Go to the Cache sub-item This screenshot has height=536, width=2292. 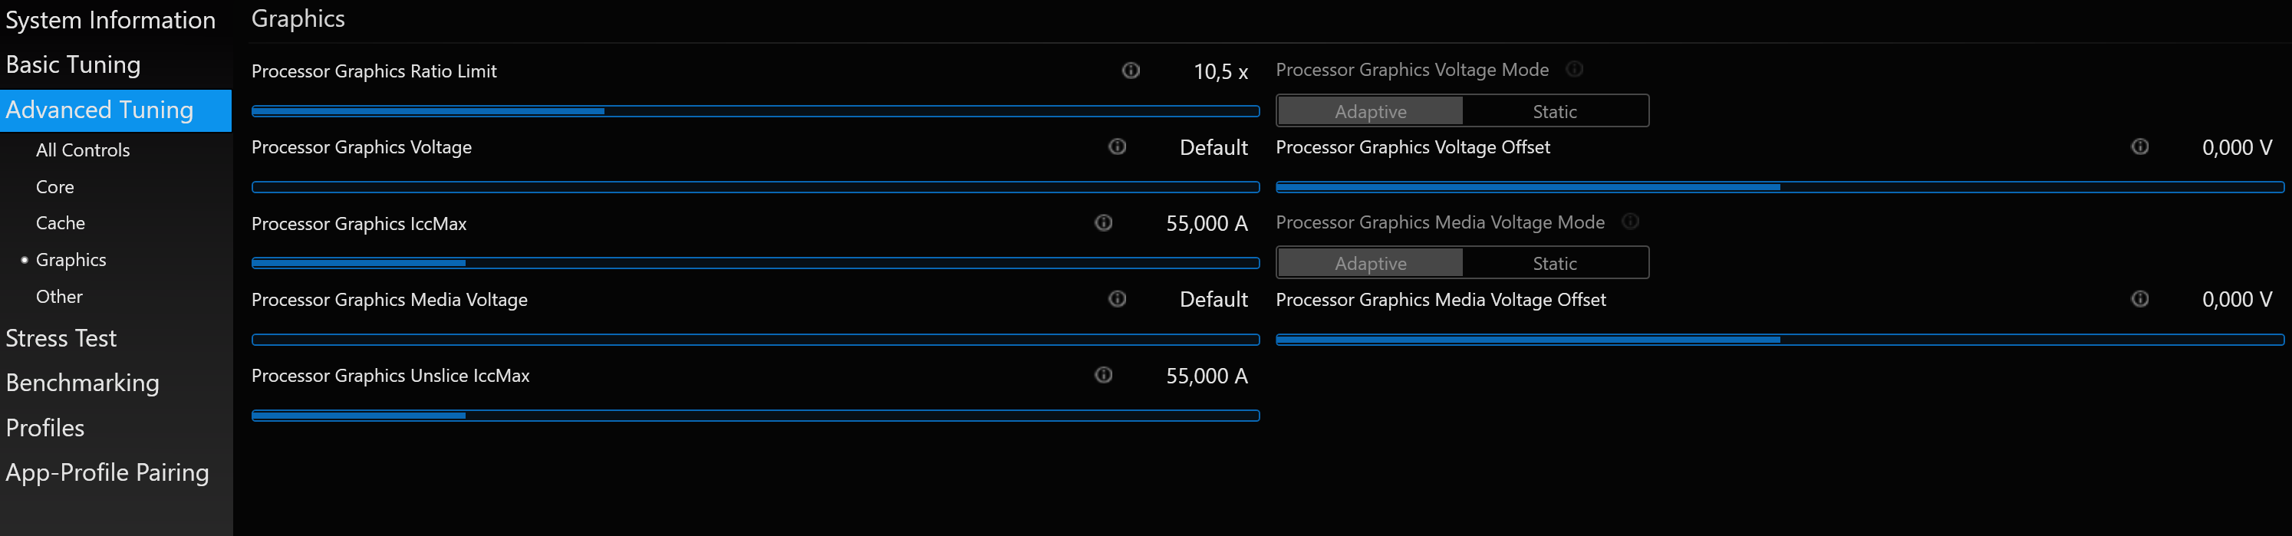(x=61, y=223)
